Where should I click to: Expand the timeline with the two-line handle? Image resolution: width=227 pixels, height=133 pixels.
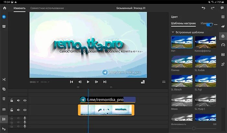point(164,82)
